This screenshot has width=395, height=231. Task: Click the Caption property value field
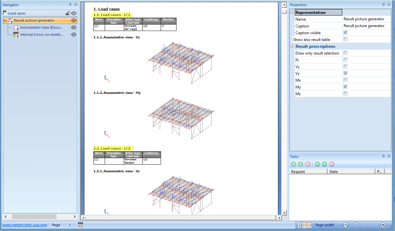[x=367, y=26]
